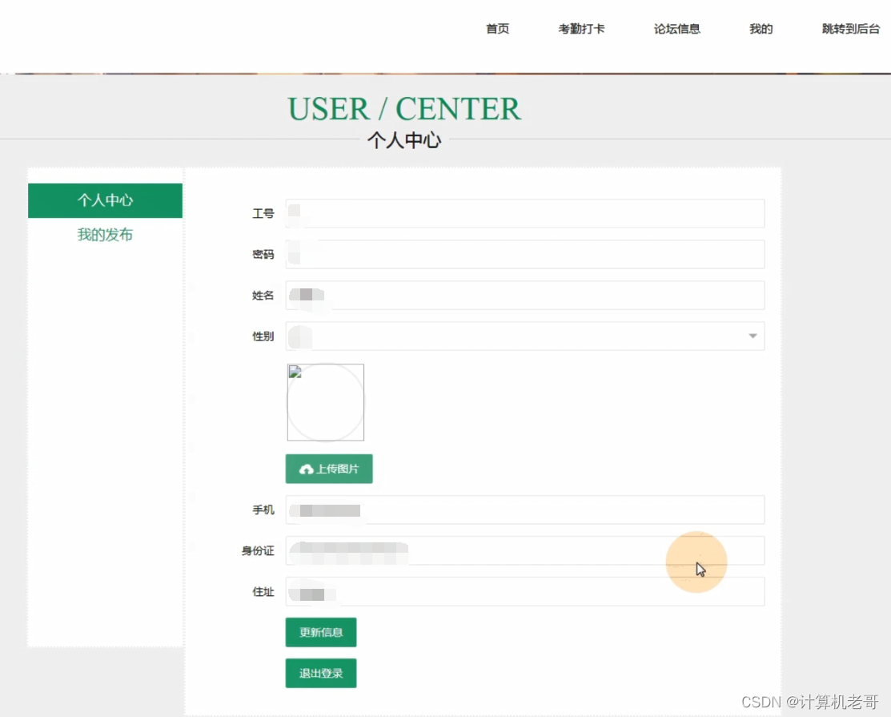Image resolution: width=891 pixels, height=717 pixels.
Task: Jump to the backend via 跳转到后台 link
Action: click(x=850, y=29)
